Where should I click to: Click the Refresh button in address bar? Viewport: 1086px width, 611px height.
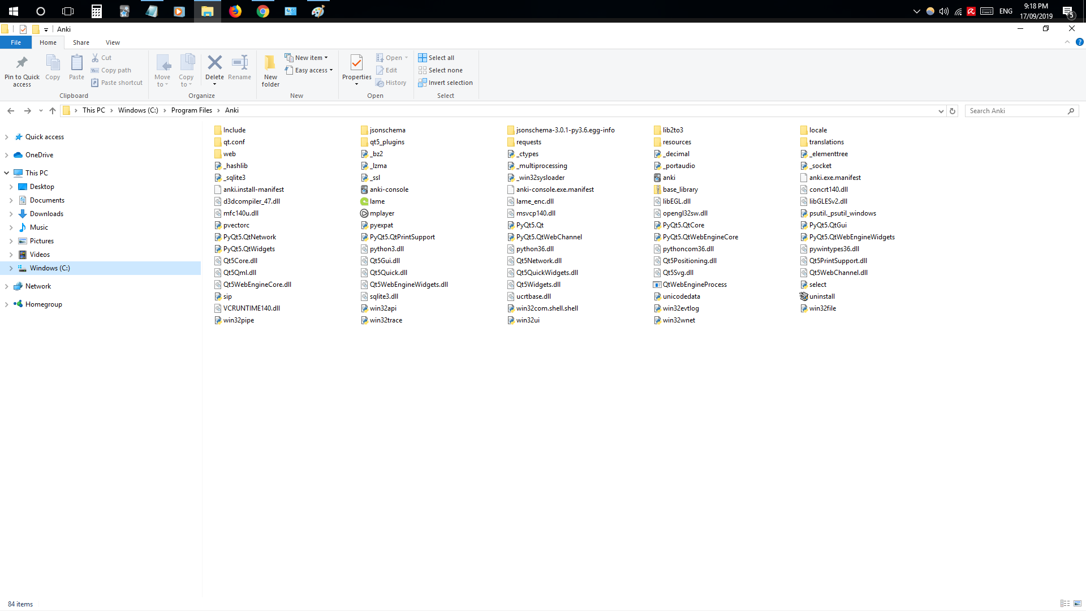click(953, 111)
